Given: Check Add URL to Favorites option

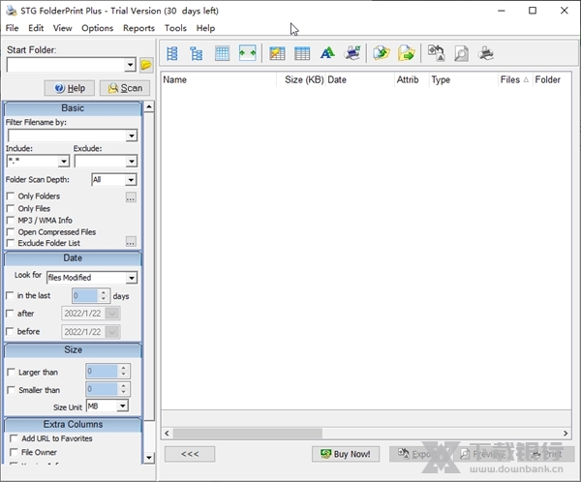Looking at the screenshot, I should click(14, 438).
